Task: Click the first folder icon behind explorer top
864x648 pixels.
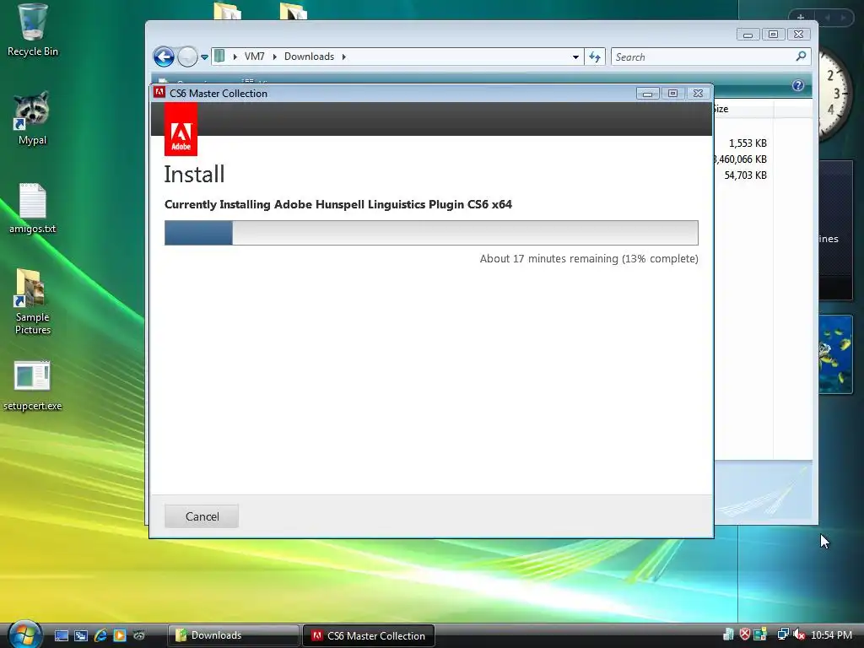Action: point(228,11)
